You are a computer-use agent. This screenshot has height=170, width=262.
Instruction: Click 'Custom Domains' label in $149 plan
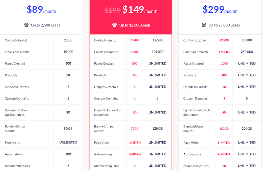pyautogui.click(x=106, y=99)
